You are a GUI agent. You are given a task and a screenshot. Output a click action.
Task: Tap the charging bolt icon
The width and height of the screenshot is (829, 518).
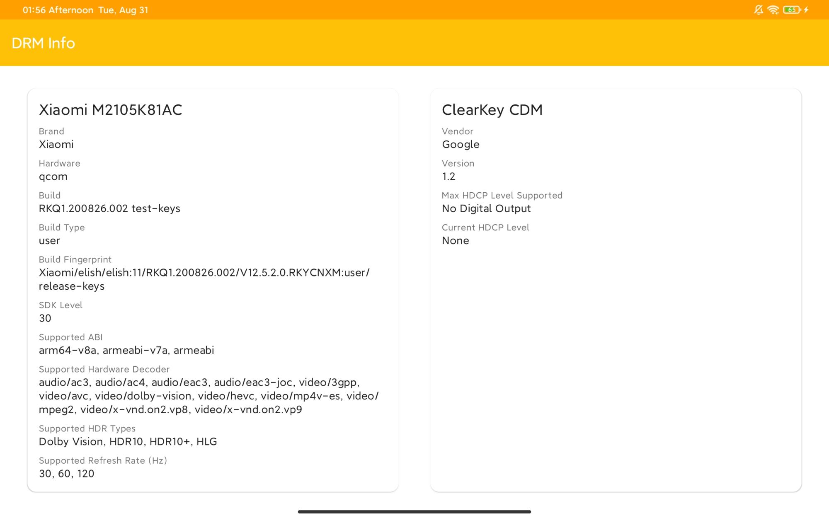(x=807, y=10)
